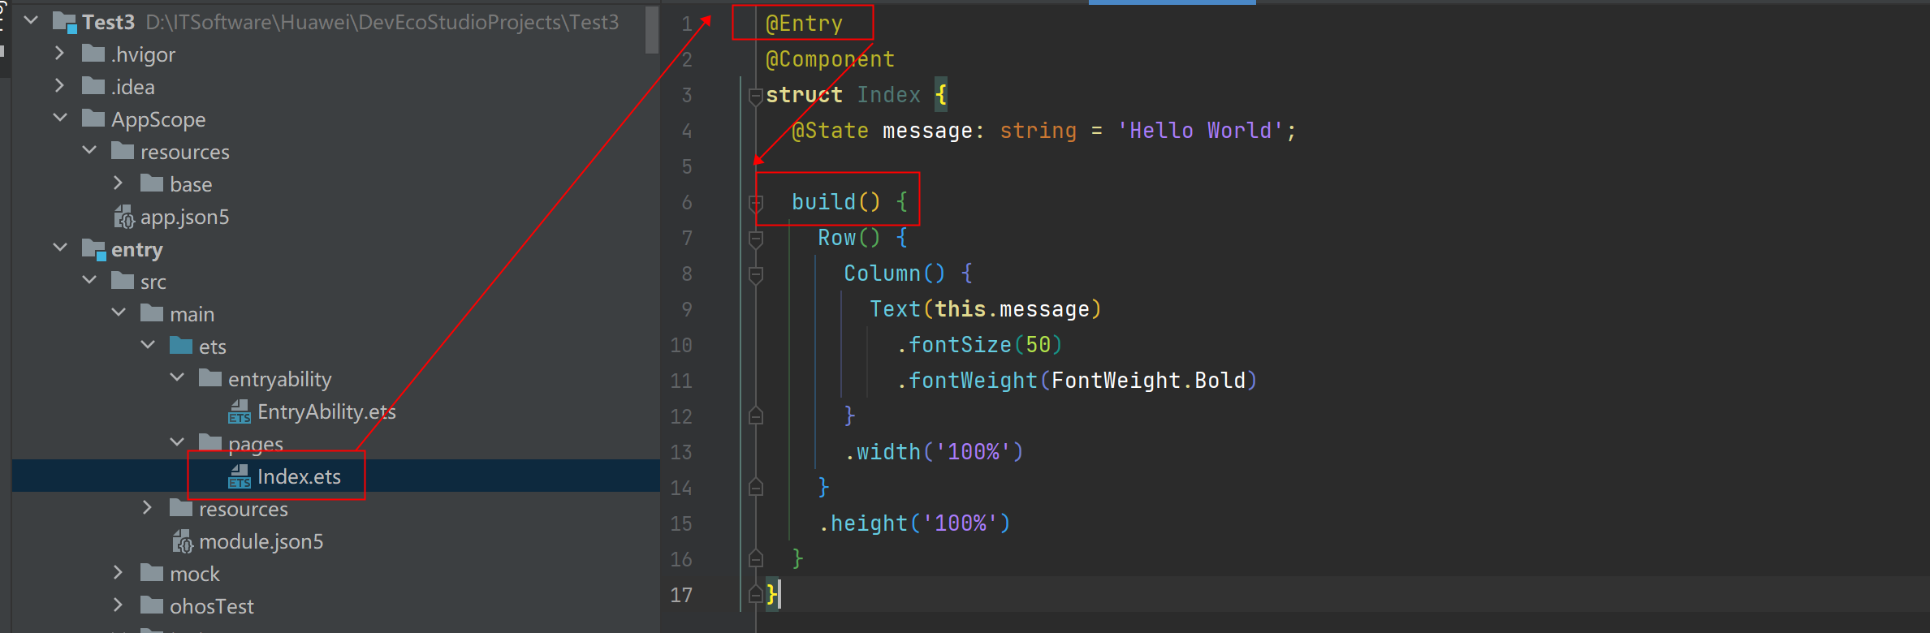This screenshot has height=633, width=1930.
Task: Expand the ohosTest folder
Action: pyautogui.click(x=118, y=605)
